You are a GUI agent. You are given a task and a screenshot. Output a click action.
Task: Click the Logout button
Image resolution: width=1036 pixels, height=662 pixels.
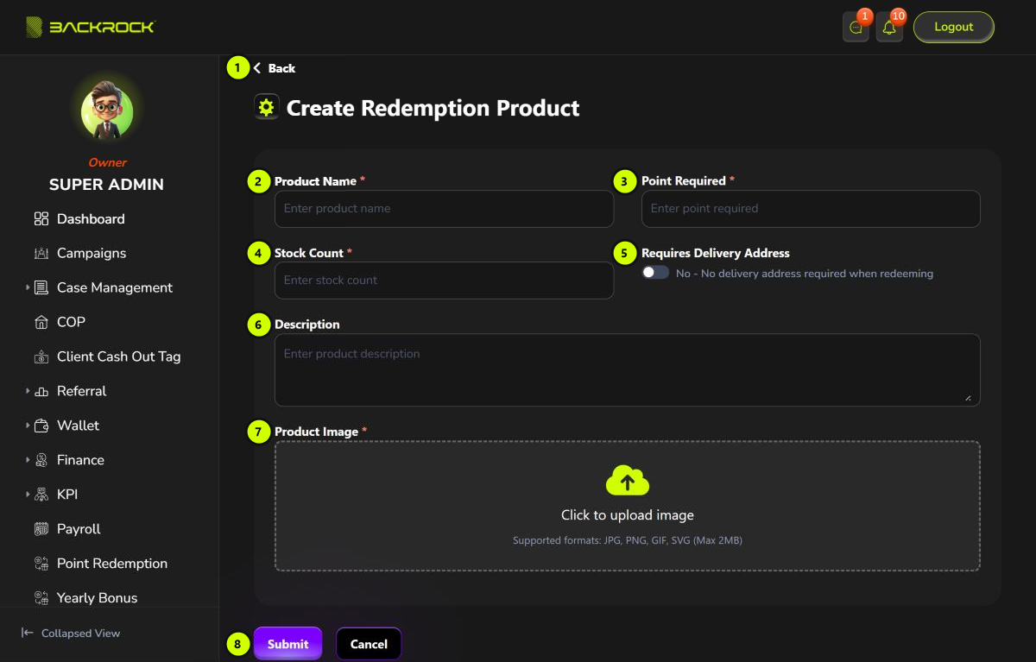tap(954, 27)
